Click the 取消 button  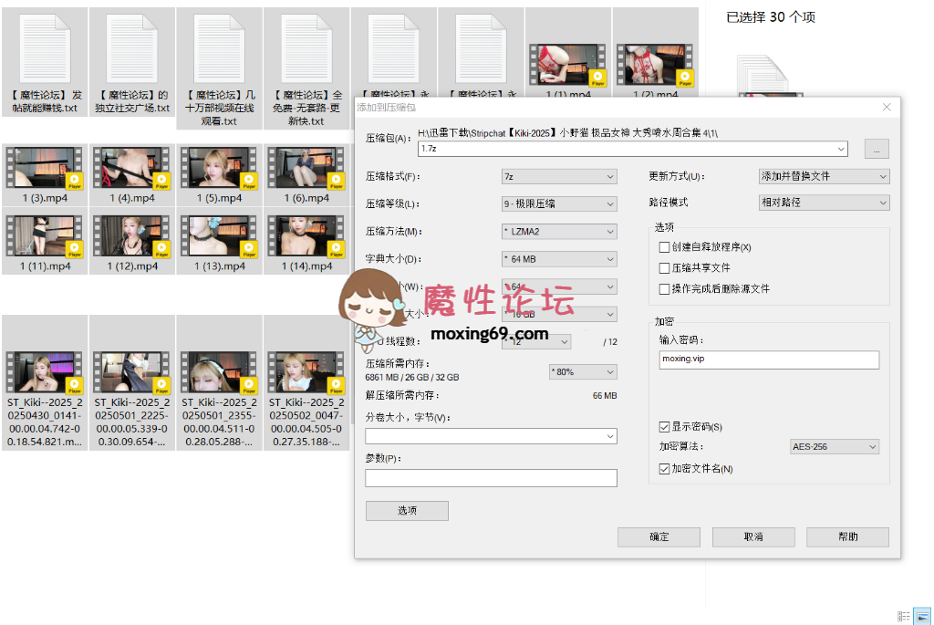[753, 536]
